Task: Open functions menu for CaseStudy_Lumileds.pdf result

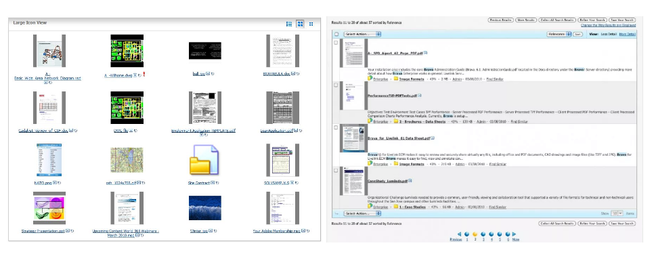Action: coord(410,181)
